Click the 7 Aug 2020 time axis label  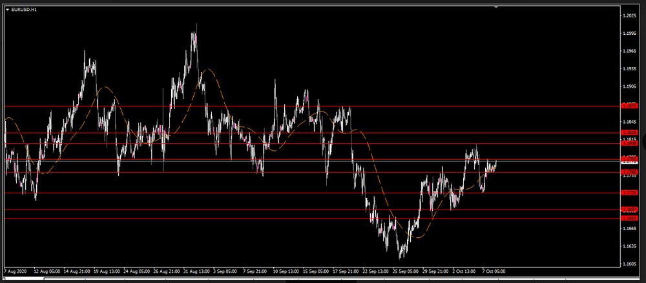pyautogui.click(x=17, y=271)
